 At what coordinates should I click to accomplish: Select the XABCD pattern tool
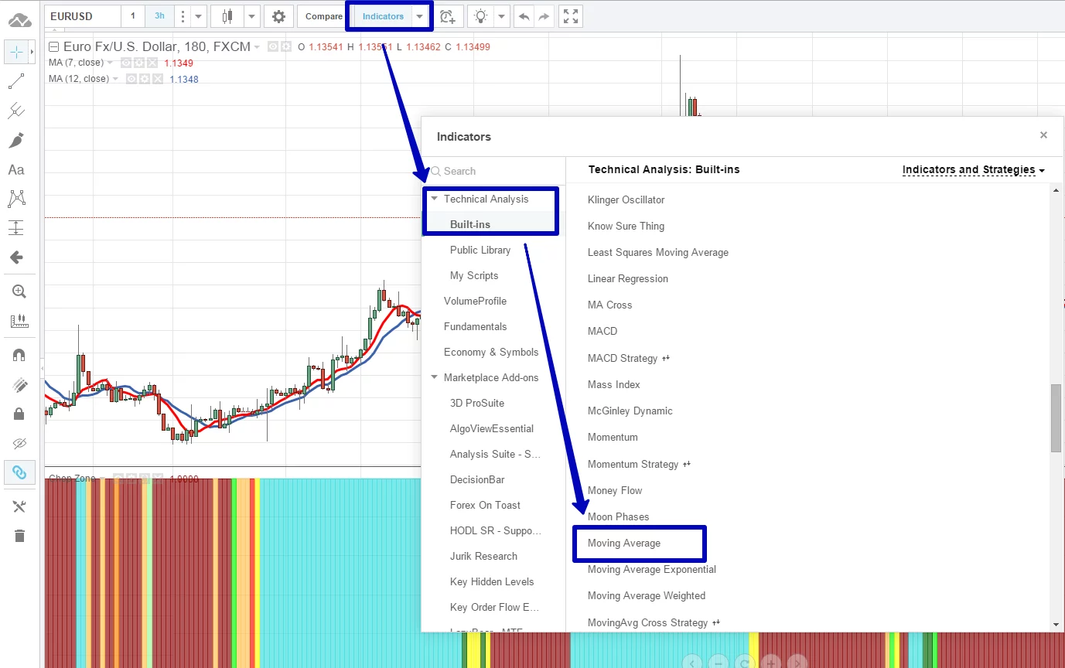pyautogui.click(x=16, y=199)
